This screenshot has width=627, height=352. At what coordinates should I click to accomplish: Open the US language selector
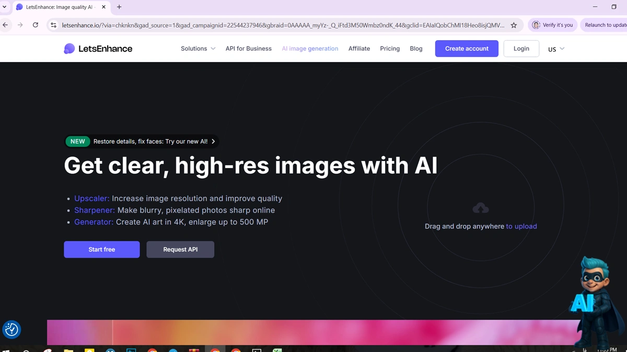[x=556, y=49]
